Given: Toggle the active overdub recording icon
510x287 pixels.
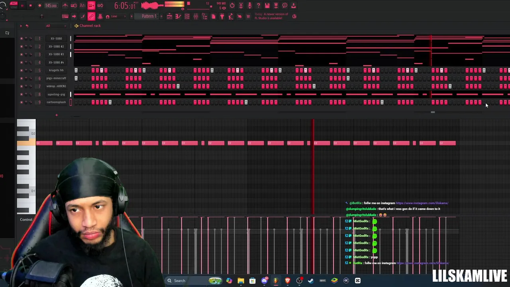Looking at the screenshot, I should (91, 6).
